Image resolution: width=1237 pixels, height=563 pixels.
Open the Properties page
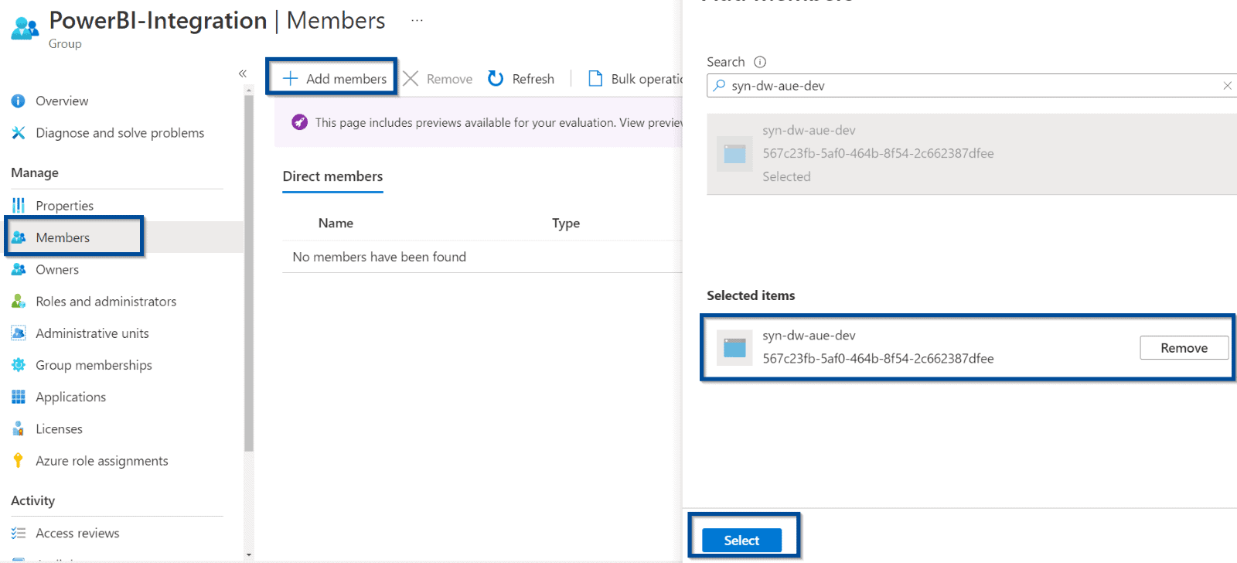coord(64,206)
